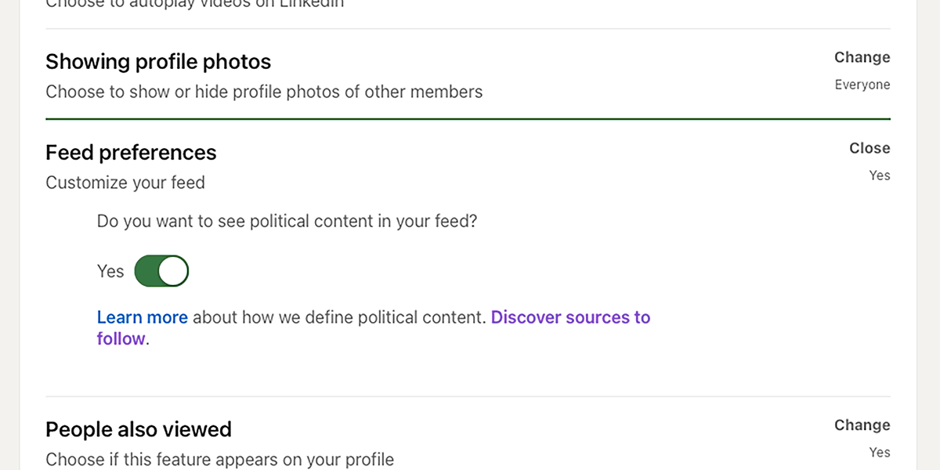Select the Feed preferences heading
The image size is (940, 470).
click(131, 152)
